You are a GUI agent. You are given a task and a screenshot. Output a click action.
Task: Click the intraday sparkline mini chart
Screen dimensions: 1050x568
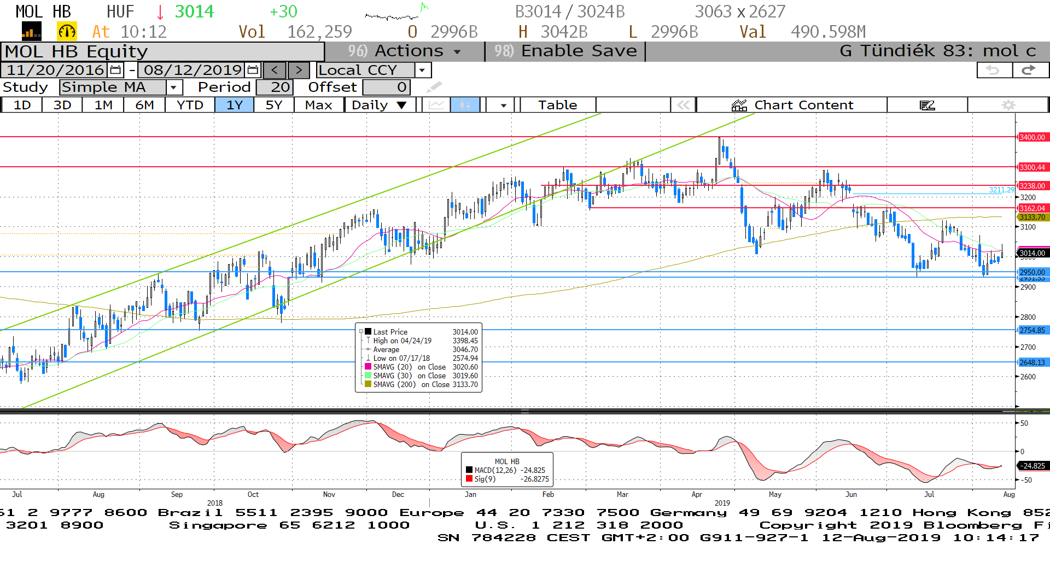[397, 12]
